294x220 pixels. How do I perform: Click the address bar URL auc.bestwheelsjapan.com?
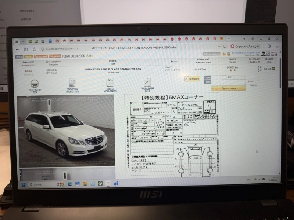63,49
